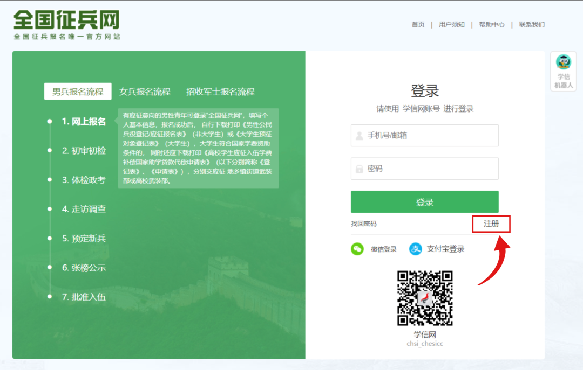Open the 帮助中心 page

point(491,24)
